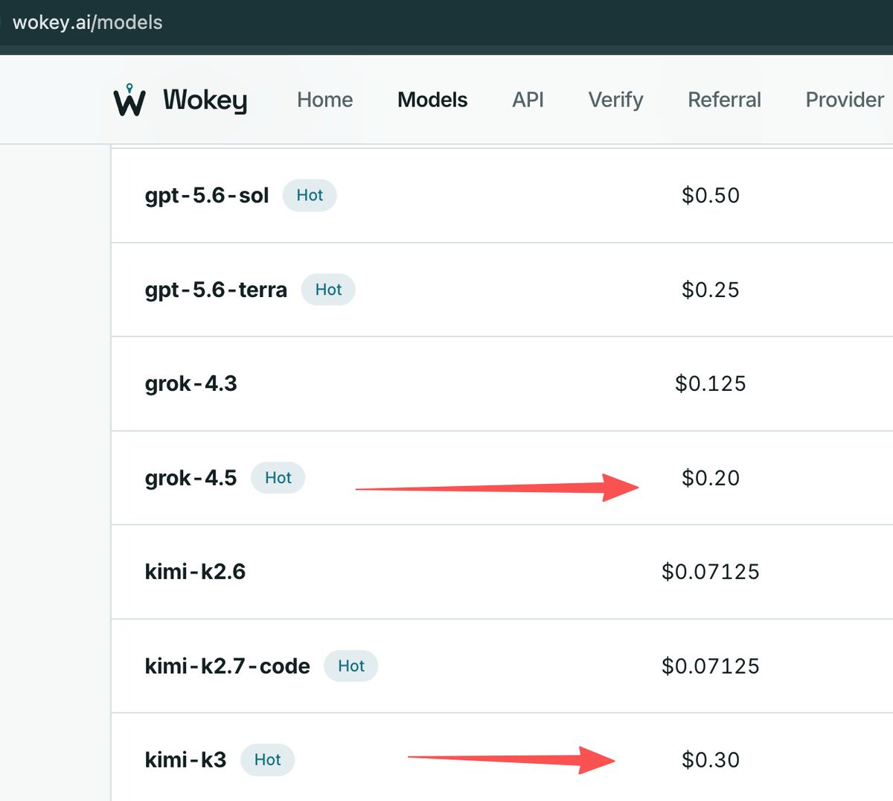The height and width of the screenshot is (801, 893).
Task: Select the Models nav item
Action: point(432,100)
